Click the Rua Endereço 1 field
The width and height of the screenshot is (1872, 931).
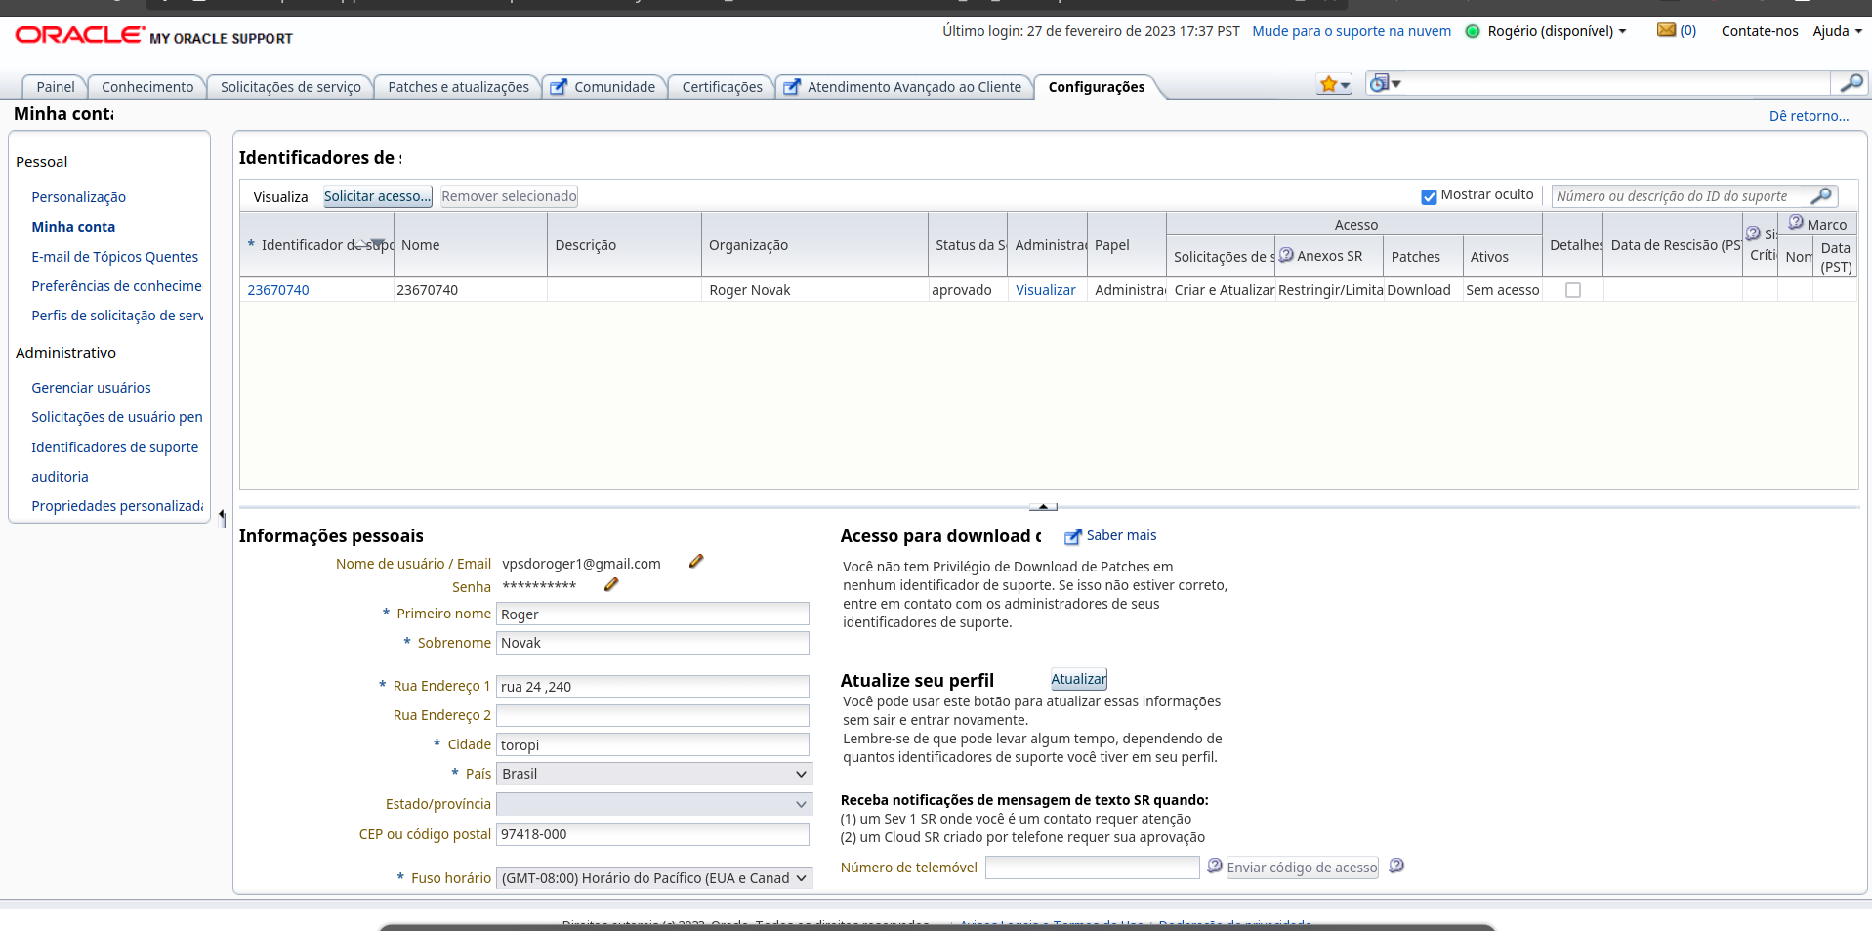[653, 687]
